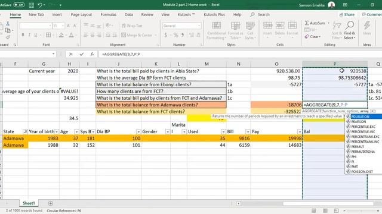Switch to the Insert tab

click(57, 14)
